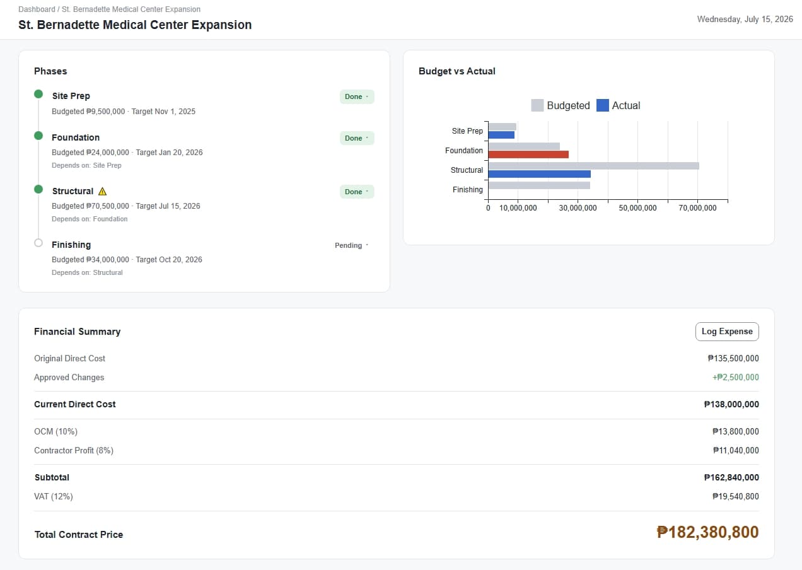The height and width of the screenshot is (570, 802).
Task: Click "Budgeted ₱24,000,000 · Target Jan 20, 2026"
Action: pos(127,153)
